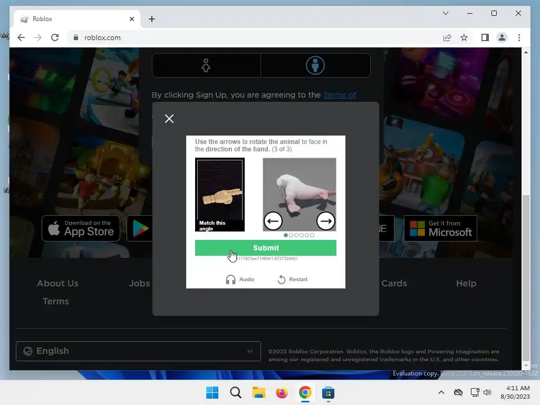540x405 pixels.
Task: Click the Chrome taskbar icon
Action: [305, 392]
